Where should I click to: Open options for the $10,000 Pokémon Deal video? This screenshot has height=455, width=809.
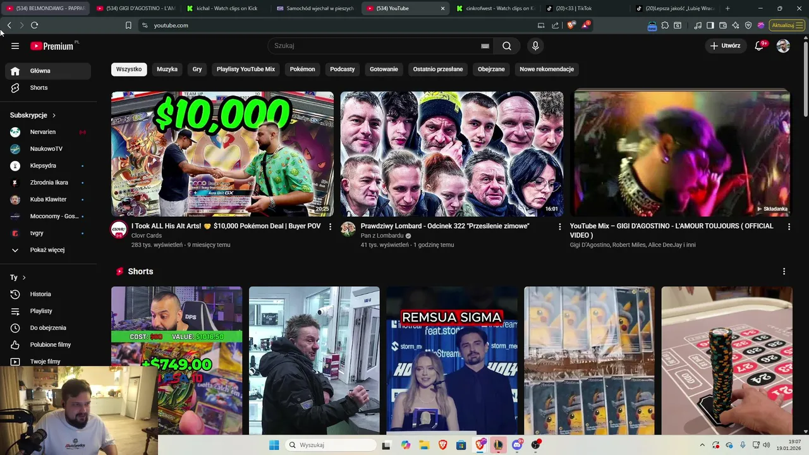tap(330, 226)
